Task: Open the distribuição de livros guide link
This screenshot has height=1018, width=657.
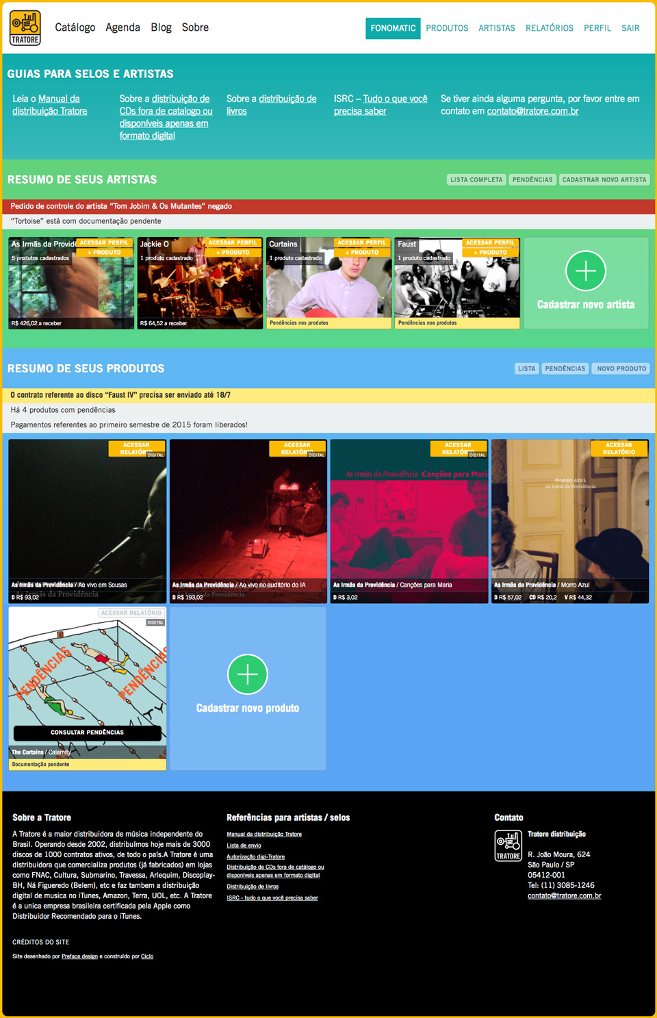Action: [x=272, y=105]
